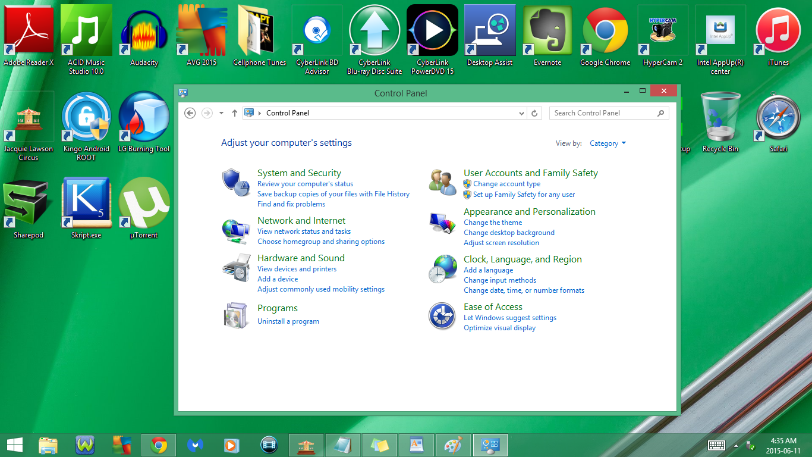This screenshot has height=457, width=812.
Task: Open Let Windows suggest settings
Action: [510, 318]
